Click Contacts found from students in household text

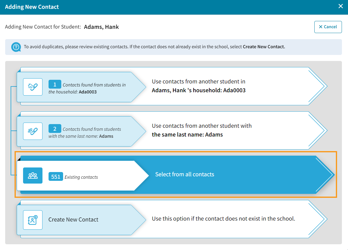(87, 88)
